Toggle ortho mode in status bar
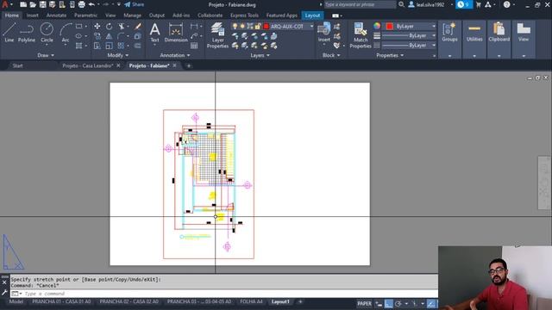This screenshot has height=310, width=552. (x=388, y=304)
